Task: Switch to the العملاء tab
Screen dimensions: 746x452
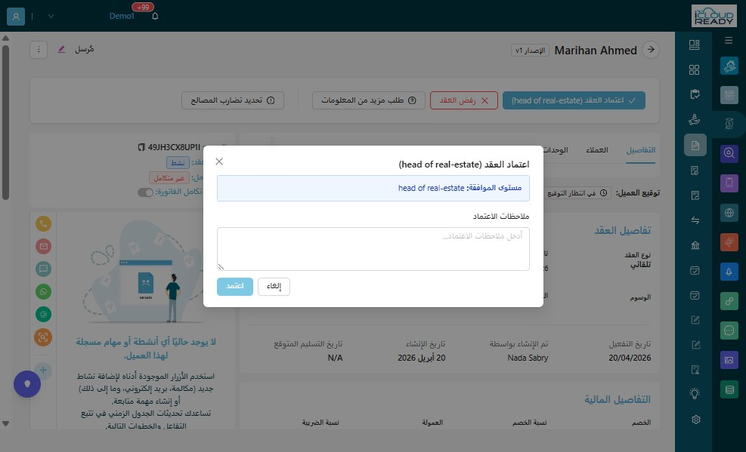Action: pos(596,150)
